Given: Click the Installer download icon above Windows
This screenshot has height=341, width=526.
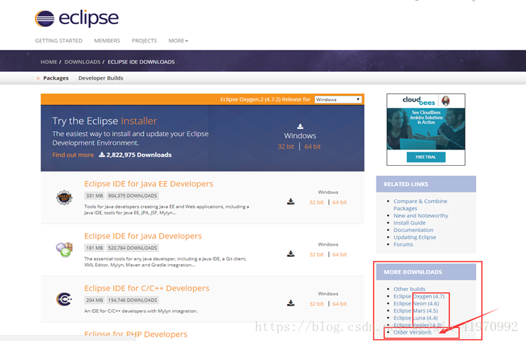Looking at the screenshot, I should click(300, 126).
